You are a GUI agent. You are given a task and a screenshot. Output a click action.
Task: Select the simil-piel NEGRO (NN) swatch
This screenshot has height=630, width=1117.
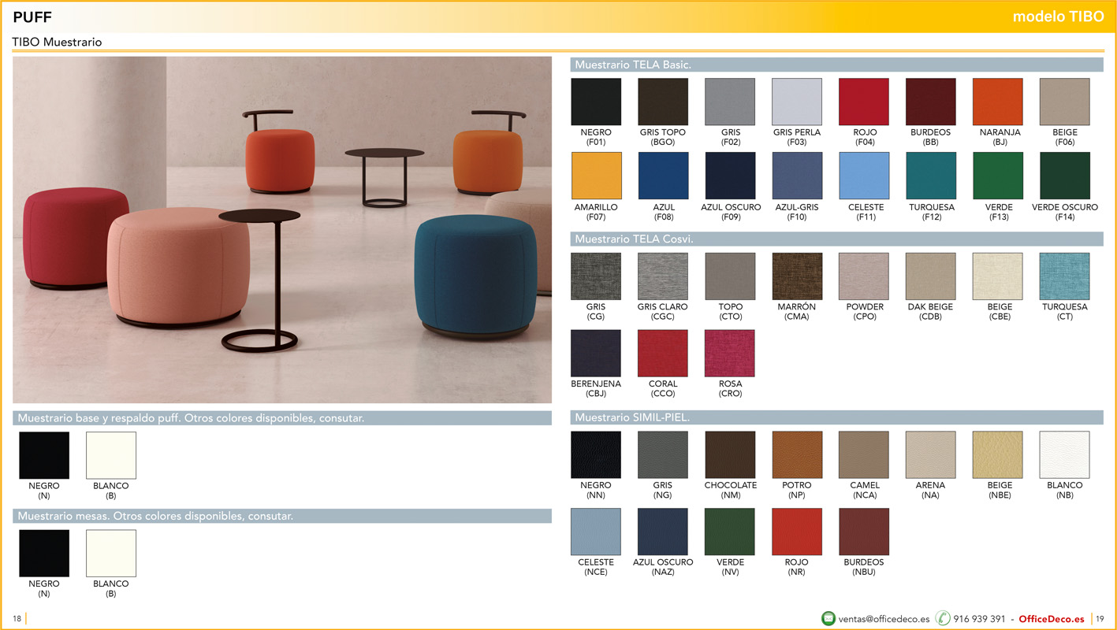point(596,454)
